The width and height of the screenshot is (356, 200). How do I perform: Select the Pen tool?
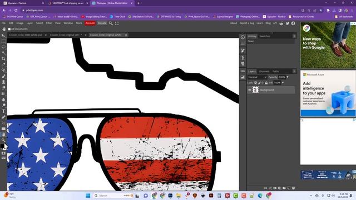coord(3,117)
